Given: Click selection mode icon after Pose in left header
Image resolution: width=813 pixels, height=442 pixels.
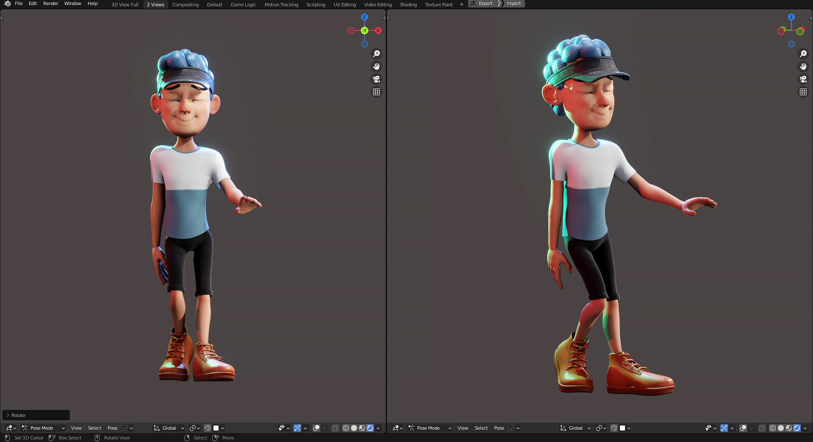Looking at the screenshot, I should click(x=128, y=428).
